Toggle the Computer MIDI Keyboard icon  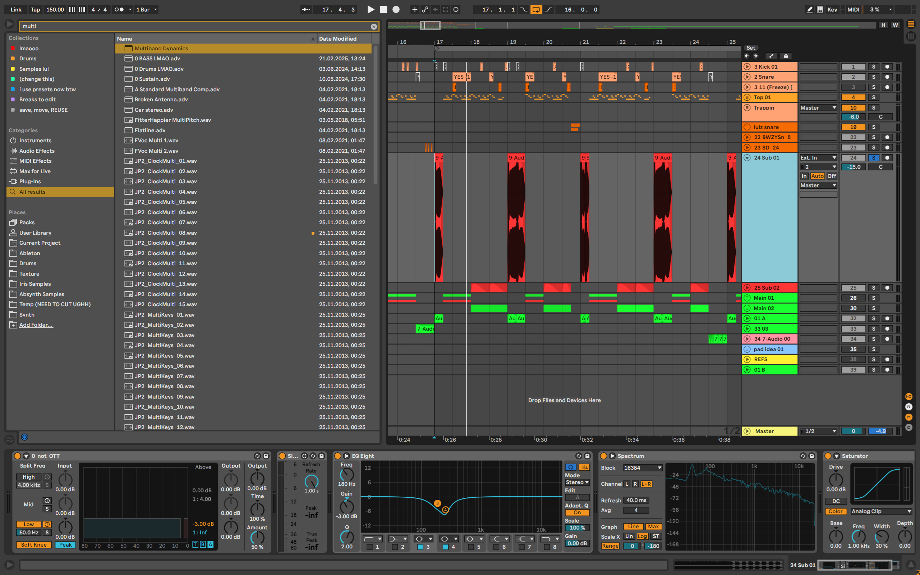(x=820, y=9)
